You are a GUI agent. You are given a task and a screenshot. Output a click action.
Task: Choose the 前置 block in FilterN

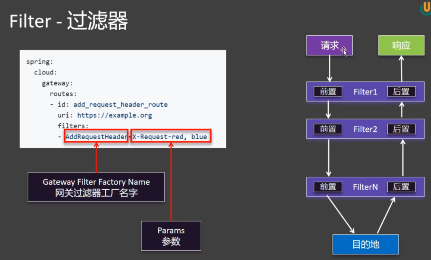328,187
